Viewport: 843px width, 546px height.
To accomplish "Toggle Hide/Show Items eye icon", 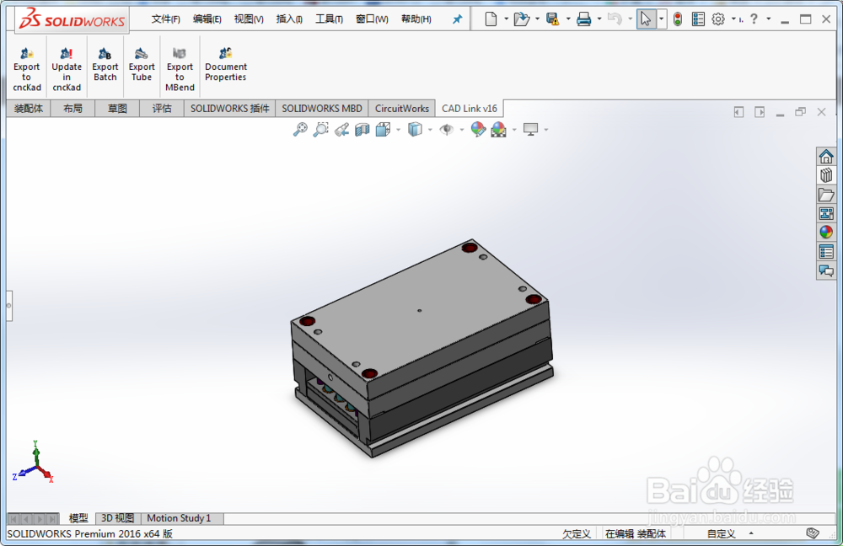I will (x=446, y=129).
